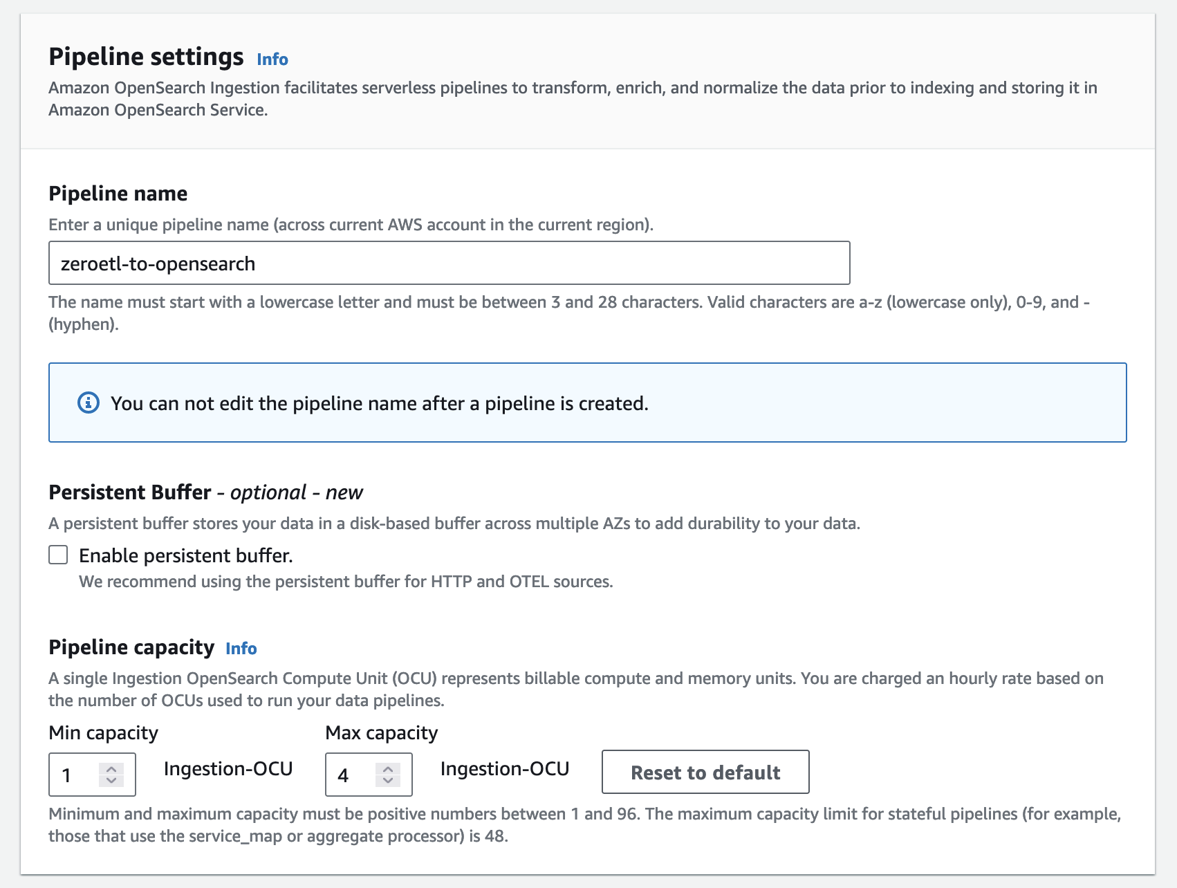Click the Pipeline settings panel heading
This screenshot has height=888, width=1177.
pyautogui.click(x=146, y=57)
